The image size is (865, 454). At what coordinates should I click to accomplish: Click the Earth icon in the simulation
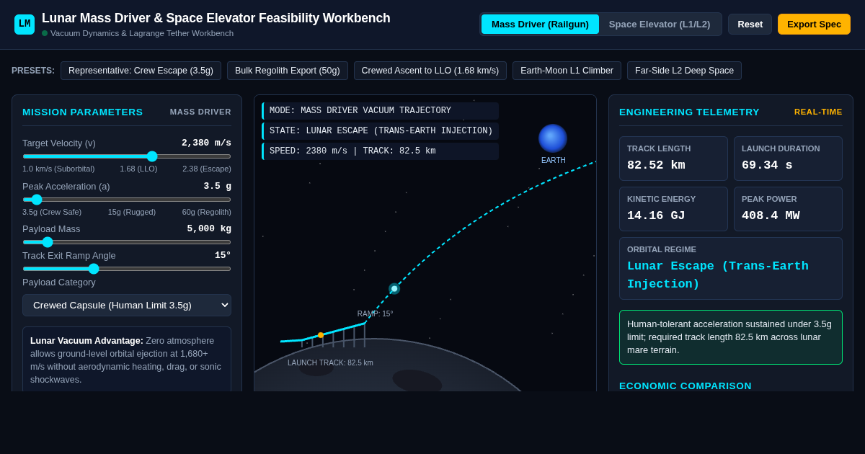553,138
